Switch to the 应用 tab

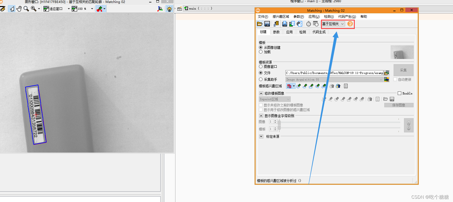pyautogui.click(x=289, y=32)
